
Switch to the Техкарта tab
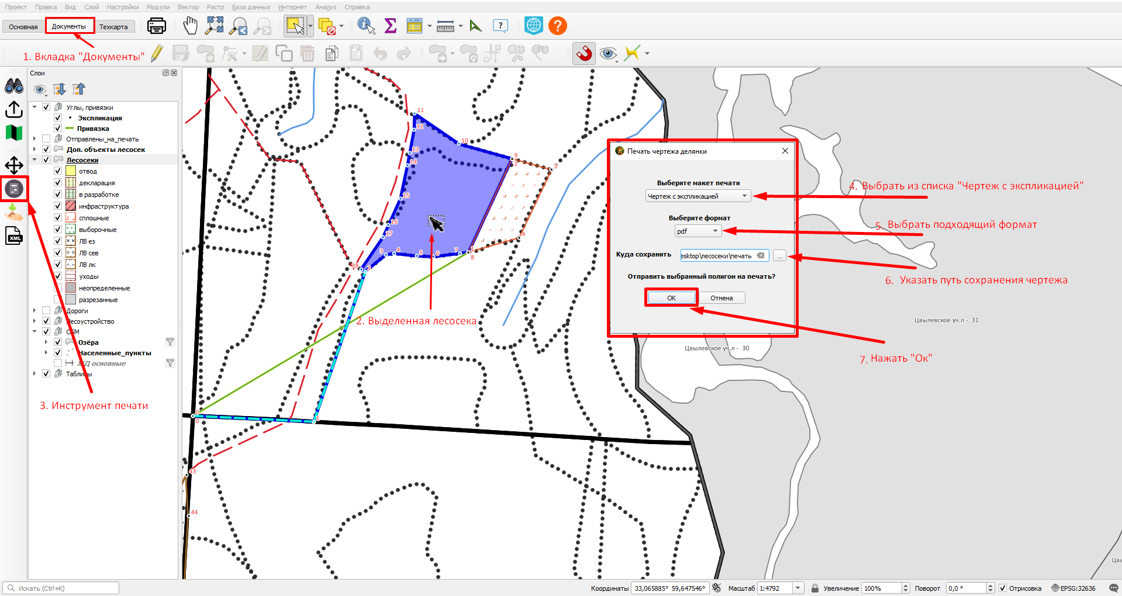point(113,26)
